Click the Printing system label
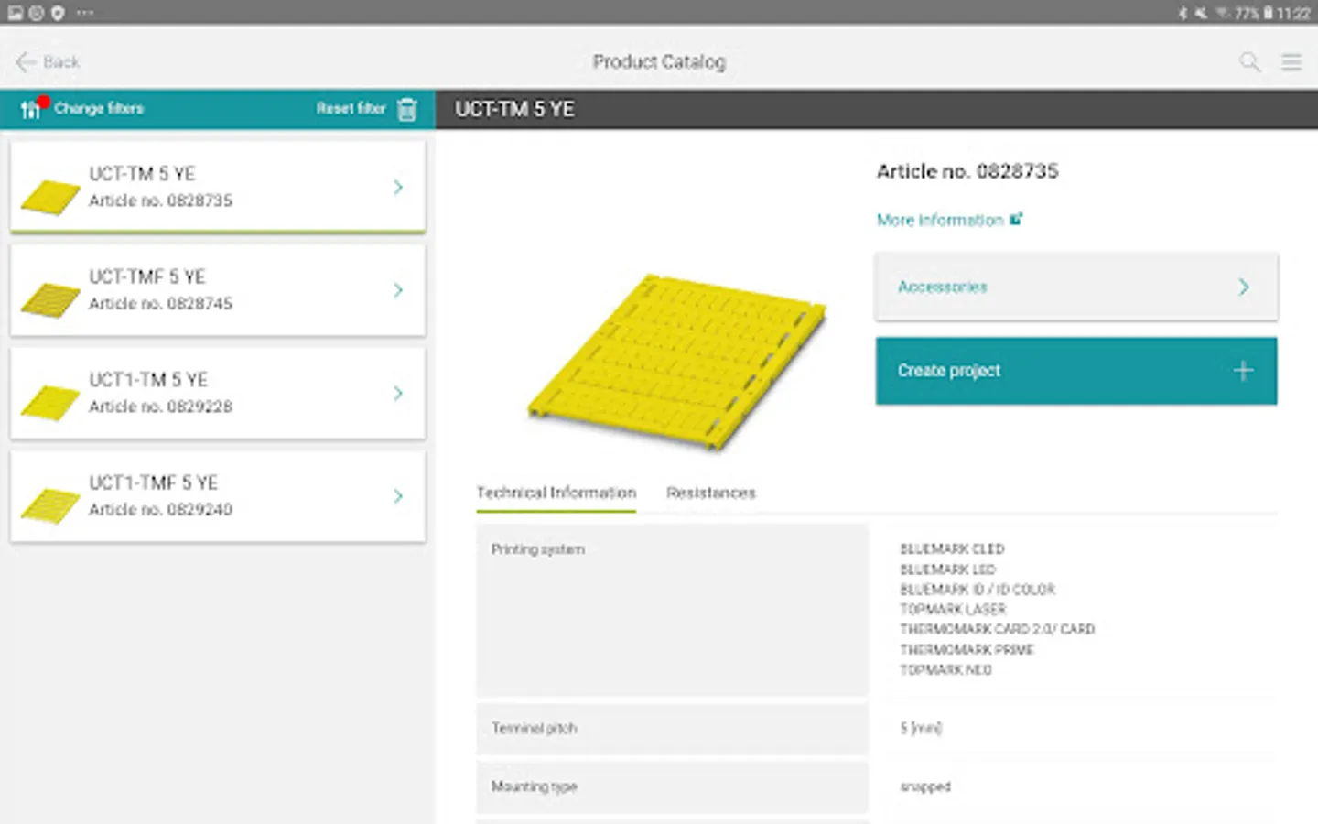1318x824 pixels. point(538,549)
